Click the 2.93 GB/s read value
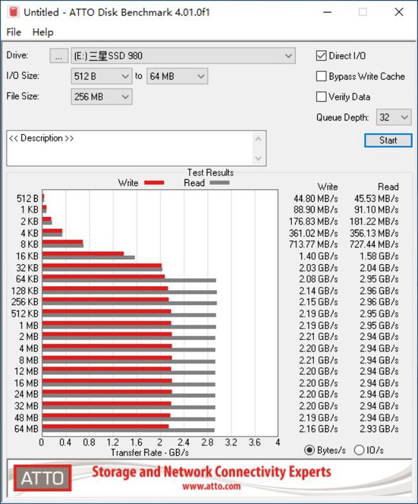Screen dimensions: 418x504 pos(379,429)
